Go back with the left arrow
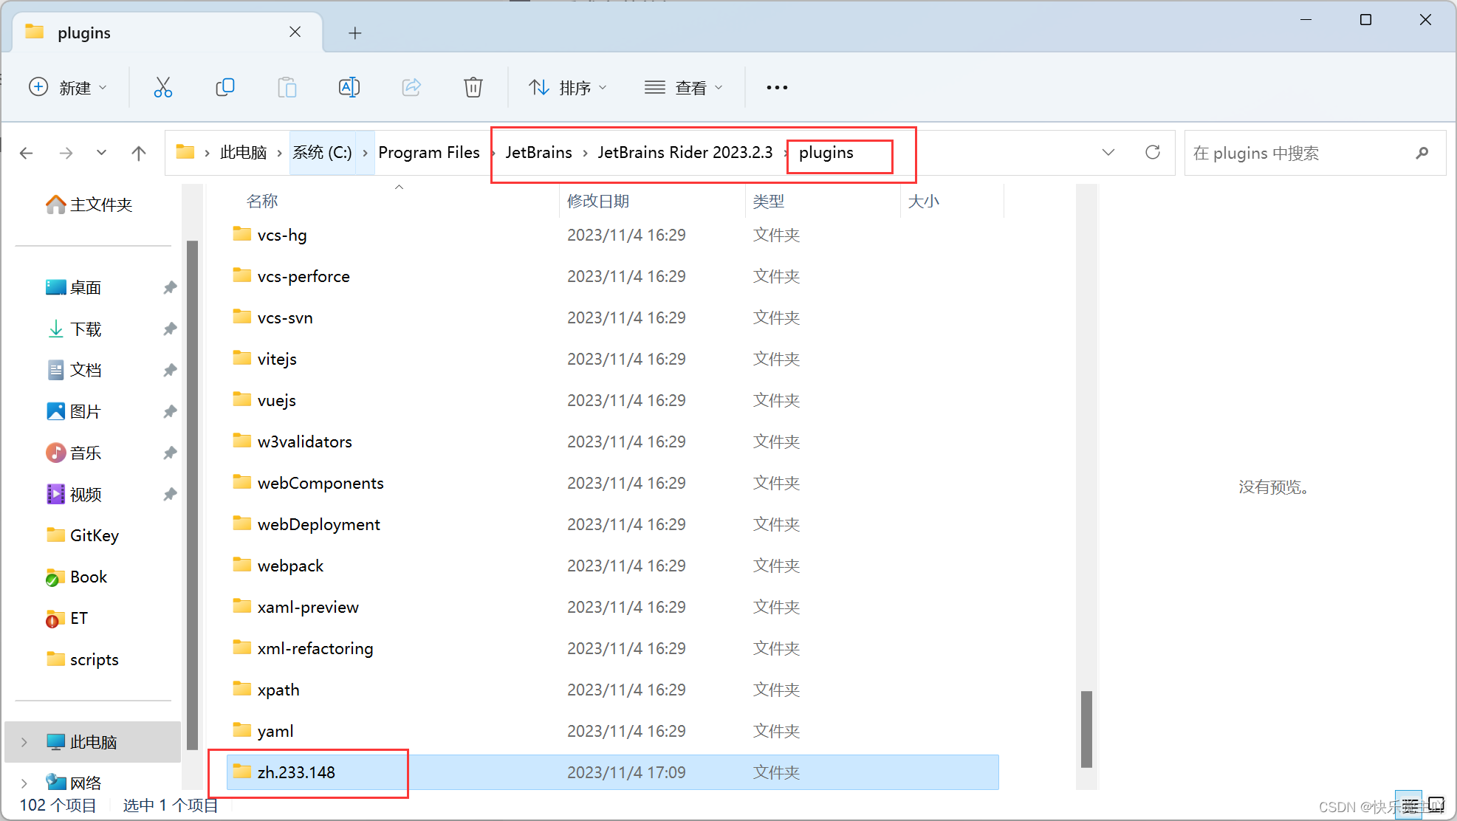This screenshot has width=1457, height=821. click(x=27, y=153)
